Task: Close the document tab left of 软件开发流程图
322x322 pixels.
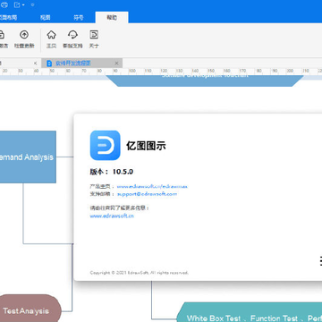Action: tap(35, 64)
